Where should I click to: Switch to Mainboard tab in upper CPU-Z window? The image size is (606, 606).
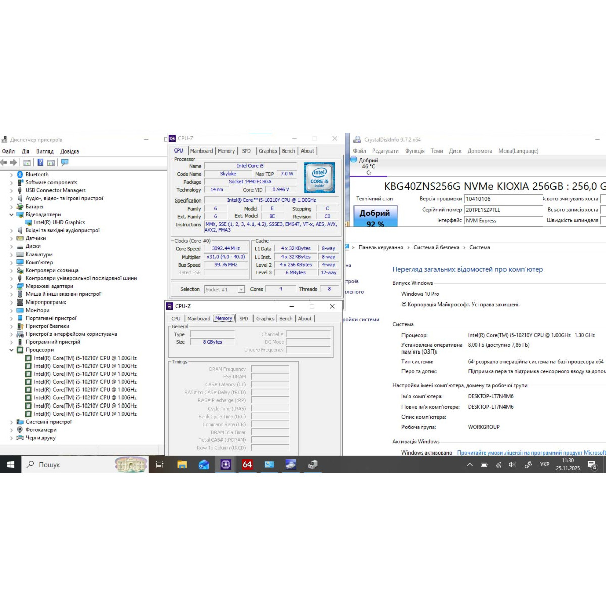201,151
